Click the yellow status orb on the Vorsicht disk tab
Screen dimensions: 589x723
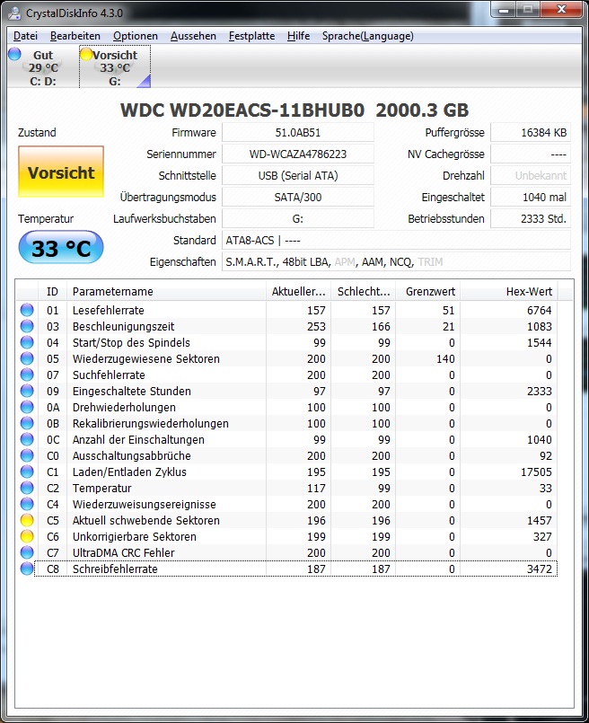(86, 54)
